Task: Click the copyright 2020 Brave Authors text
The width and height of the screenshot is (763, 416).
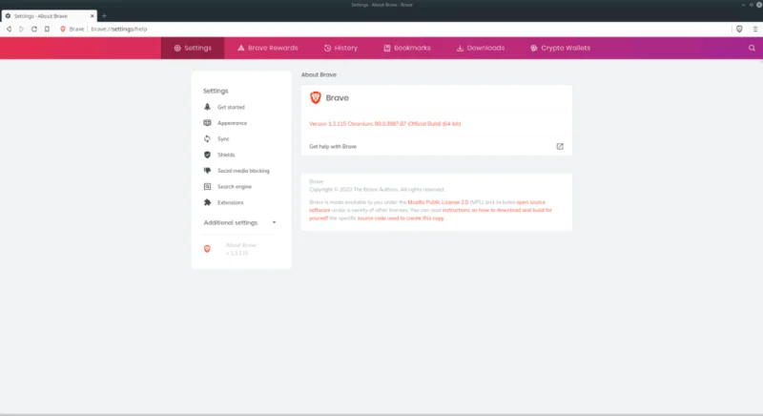Action: (377, 189)
